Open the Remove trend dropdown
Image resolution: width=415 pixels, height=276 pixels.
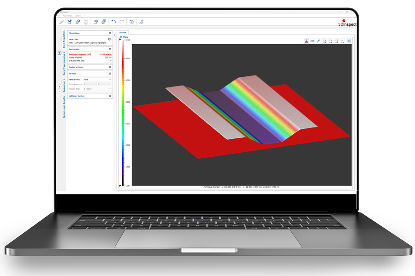pyautogui.click(x=97, y=80)
